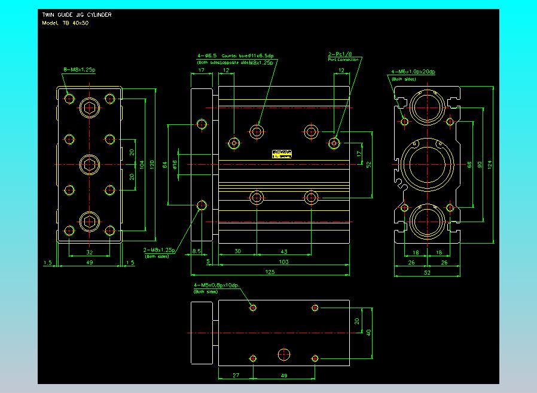Select the 43 hole pitch dimension
This screenshot has width=537, height=393.
pos(283,251)
